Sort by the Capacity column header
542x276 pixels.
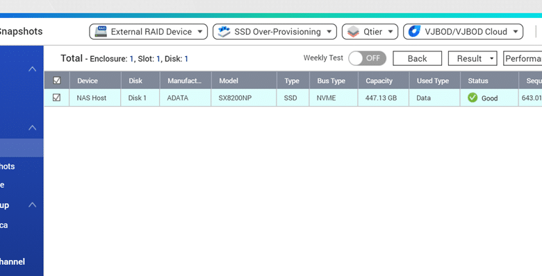[384, 80]
